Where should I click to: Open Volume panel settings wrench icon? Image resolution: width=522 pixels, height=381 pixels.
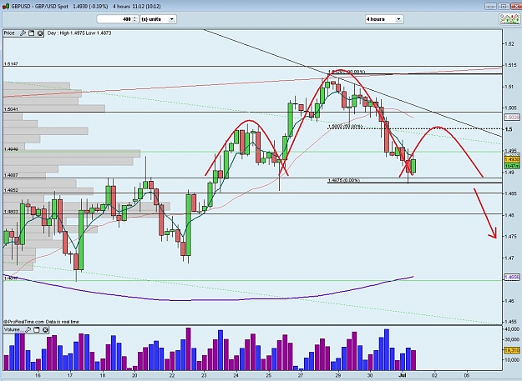(x=28, y=329)
